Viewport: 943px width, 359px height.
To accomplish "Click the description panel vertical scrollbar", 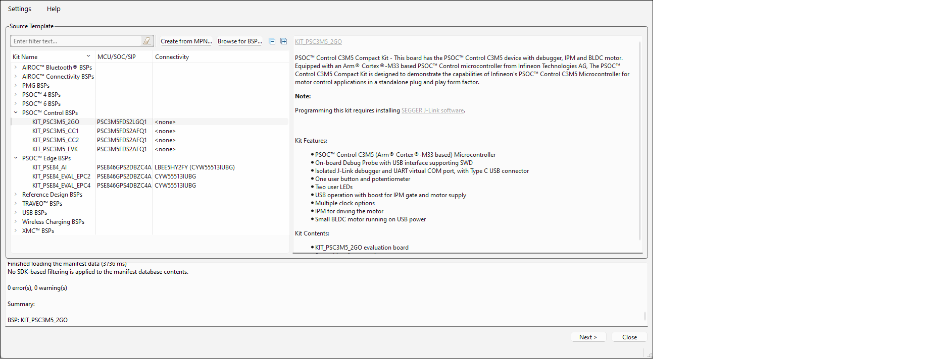I will pos(640,141).
